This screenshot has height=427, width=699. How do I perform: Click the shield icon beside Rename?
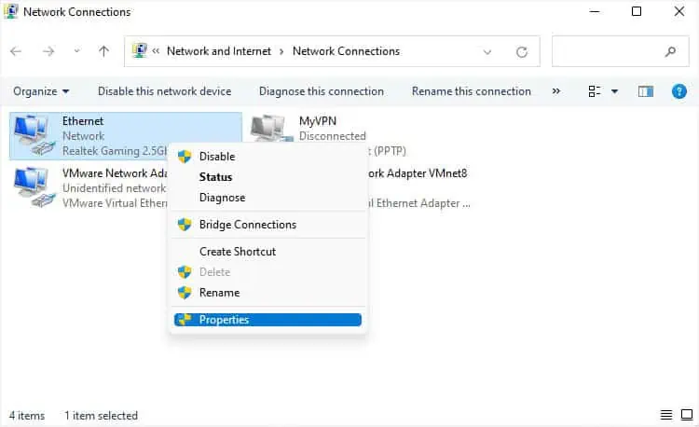tap(185, 293)
